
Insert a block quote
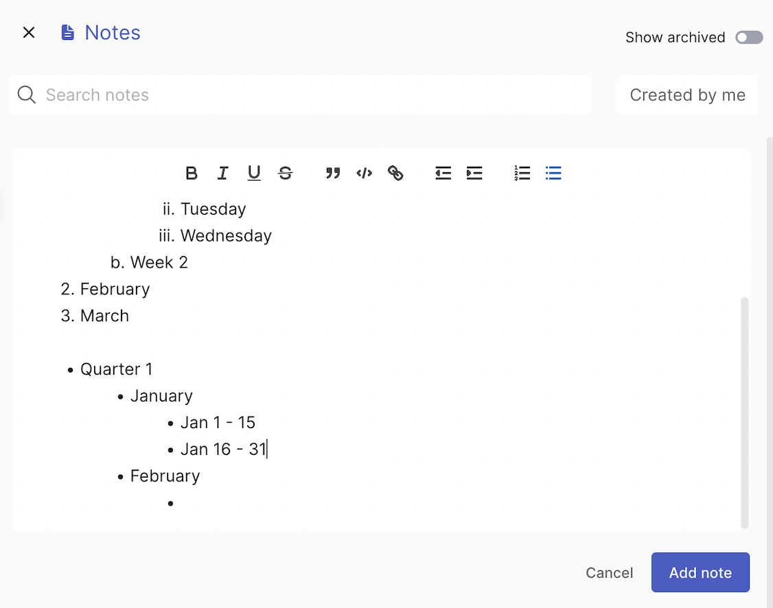point(333,173)
